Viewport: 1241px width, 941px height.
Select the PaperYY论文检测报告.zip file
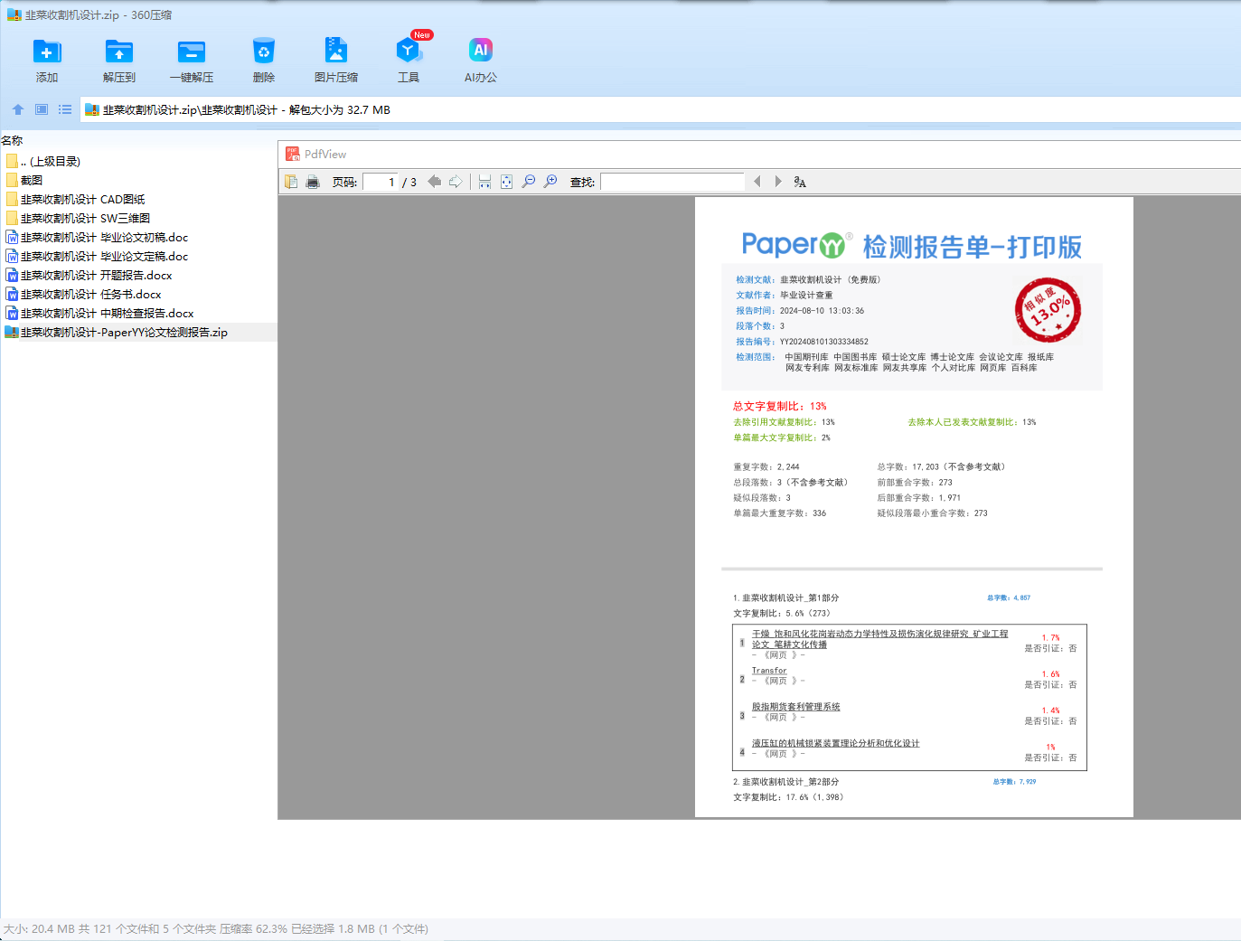(117, 332)
